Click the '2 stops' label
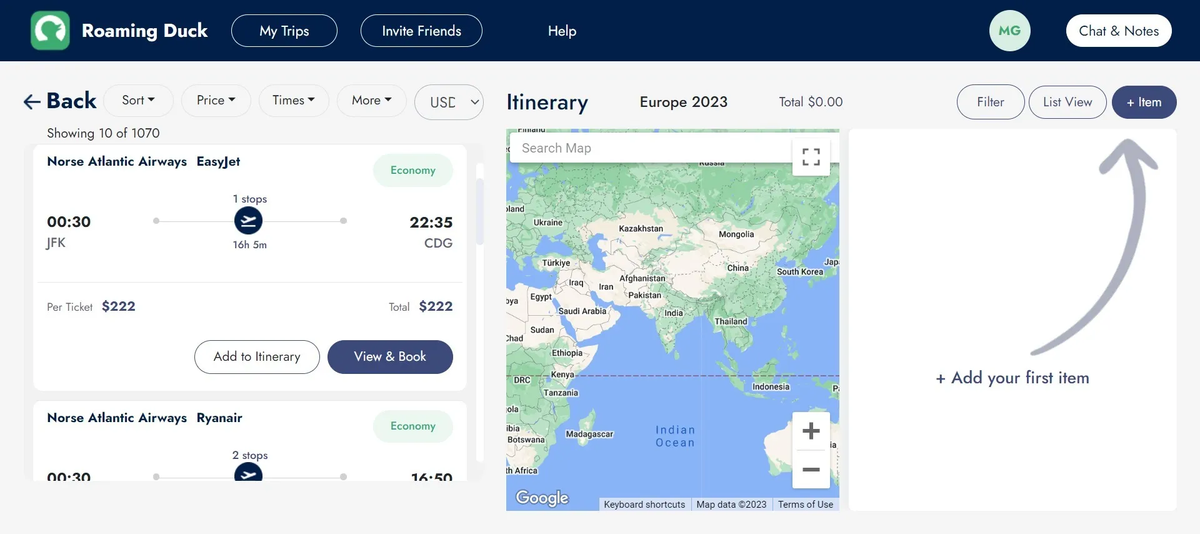 click(x=250, y=455)
